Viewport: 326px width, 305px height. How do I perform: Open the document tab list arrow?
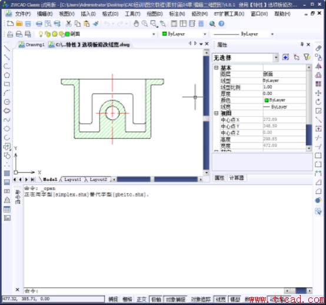pos(201,44)
